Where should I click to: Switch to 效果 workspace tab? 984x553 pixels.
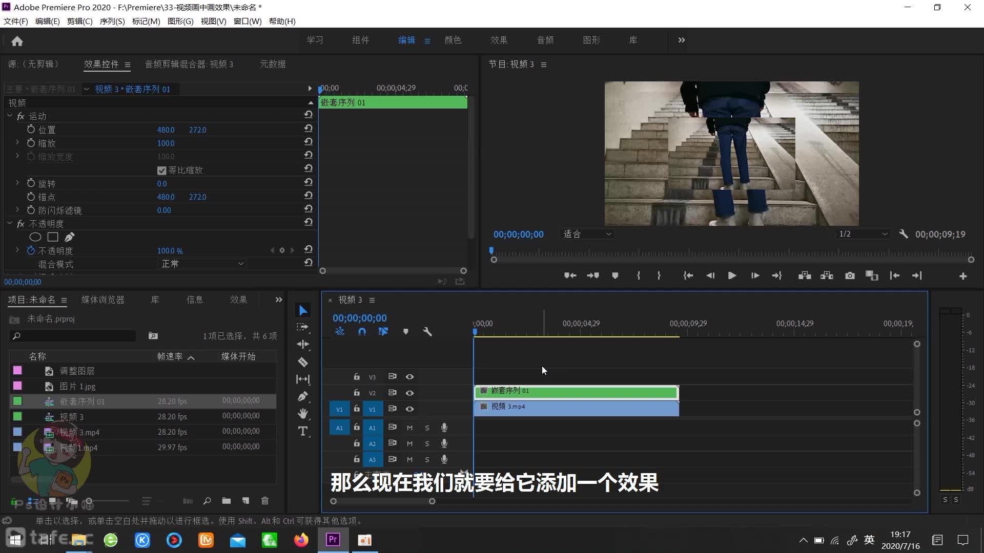coord(499,40)
